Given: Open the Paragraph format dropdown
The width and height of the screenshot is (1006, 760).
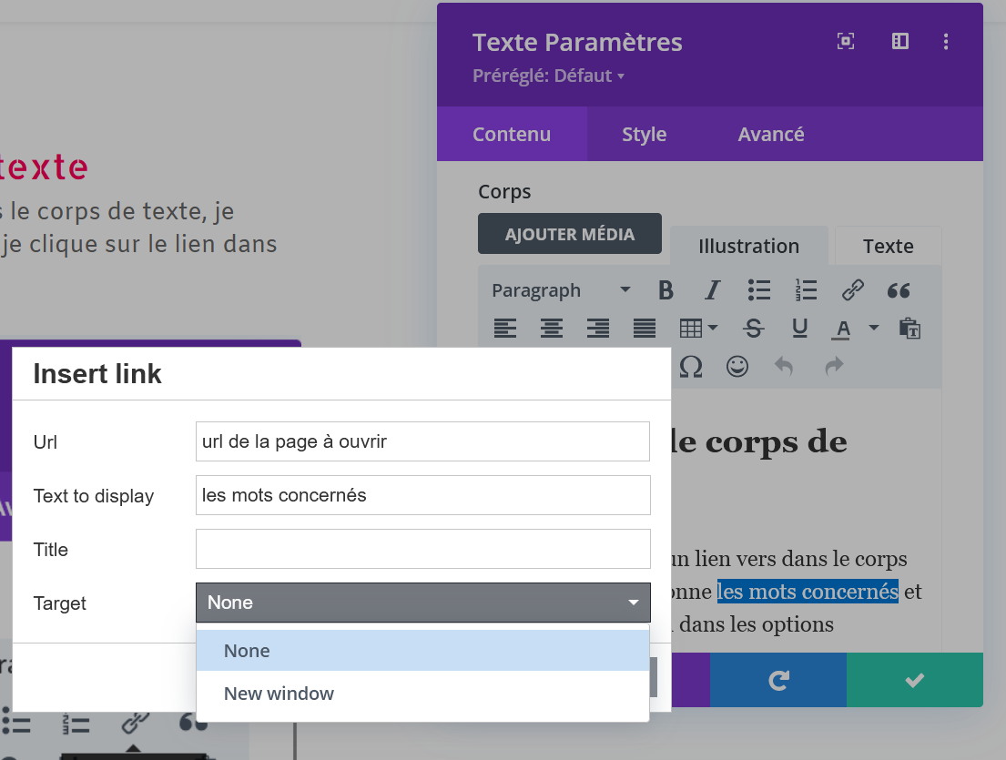Looking at the screenshot, I should point(561,290).
